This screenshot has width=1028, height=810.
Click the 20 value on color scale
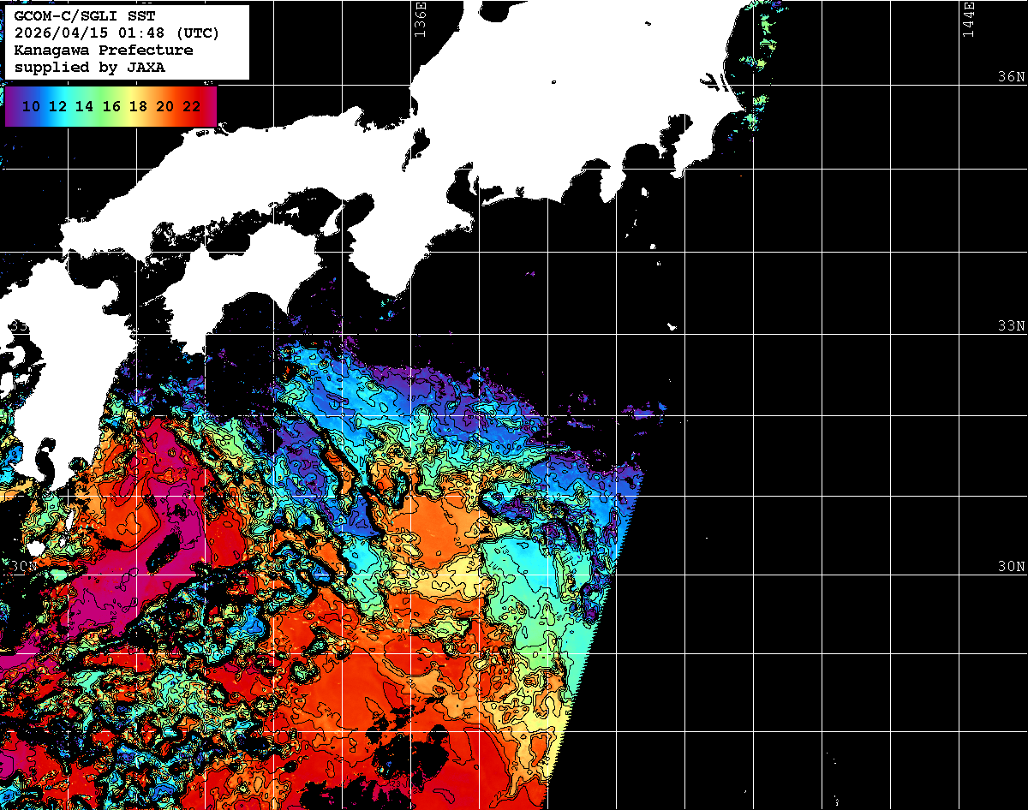(165, 107)
